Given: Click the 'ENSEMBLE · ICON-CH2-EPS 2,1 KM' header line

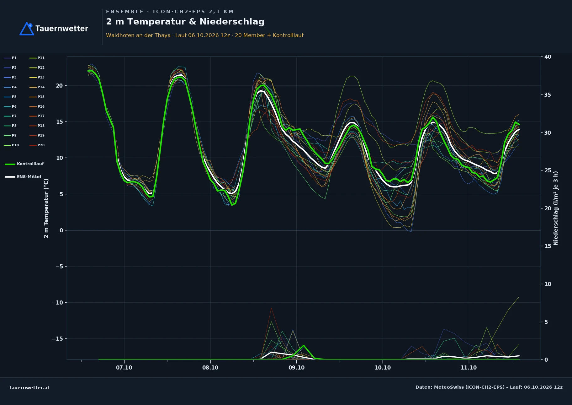Looking at the screenshot, I should [170, 12].
